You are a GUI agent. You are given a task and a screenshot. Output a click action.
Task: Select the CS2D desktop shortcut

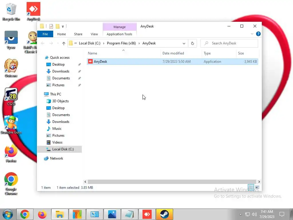pyautogui.click(x=11, y=97)
